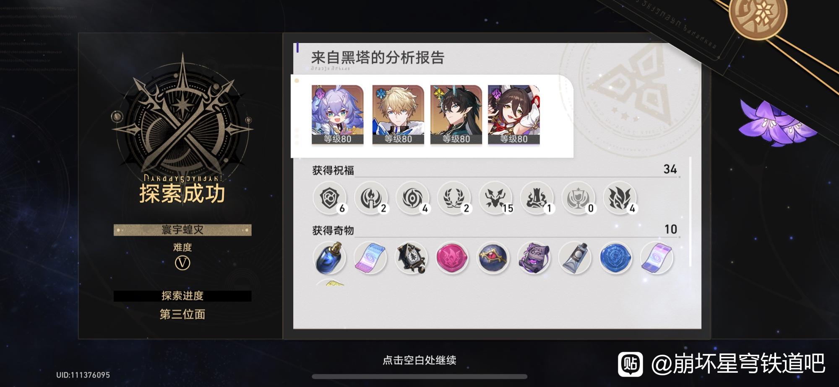The width and height of the screenshot is (839, 387).
Task: Click the brown-haired character portrait
Action: tap(514, 115)
